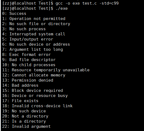Click the 'Input/output error' line

coord(28,39)
